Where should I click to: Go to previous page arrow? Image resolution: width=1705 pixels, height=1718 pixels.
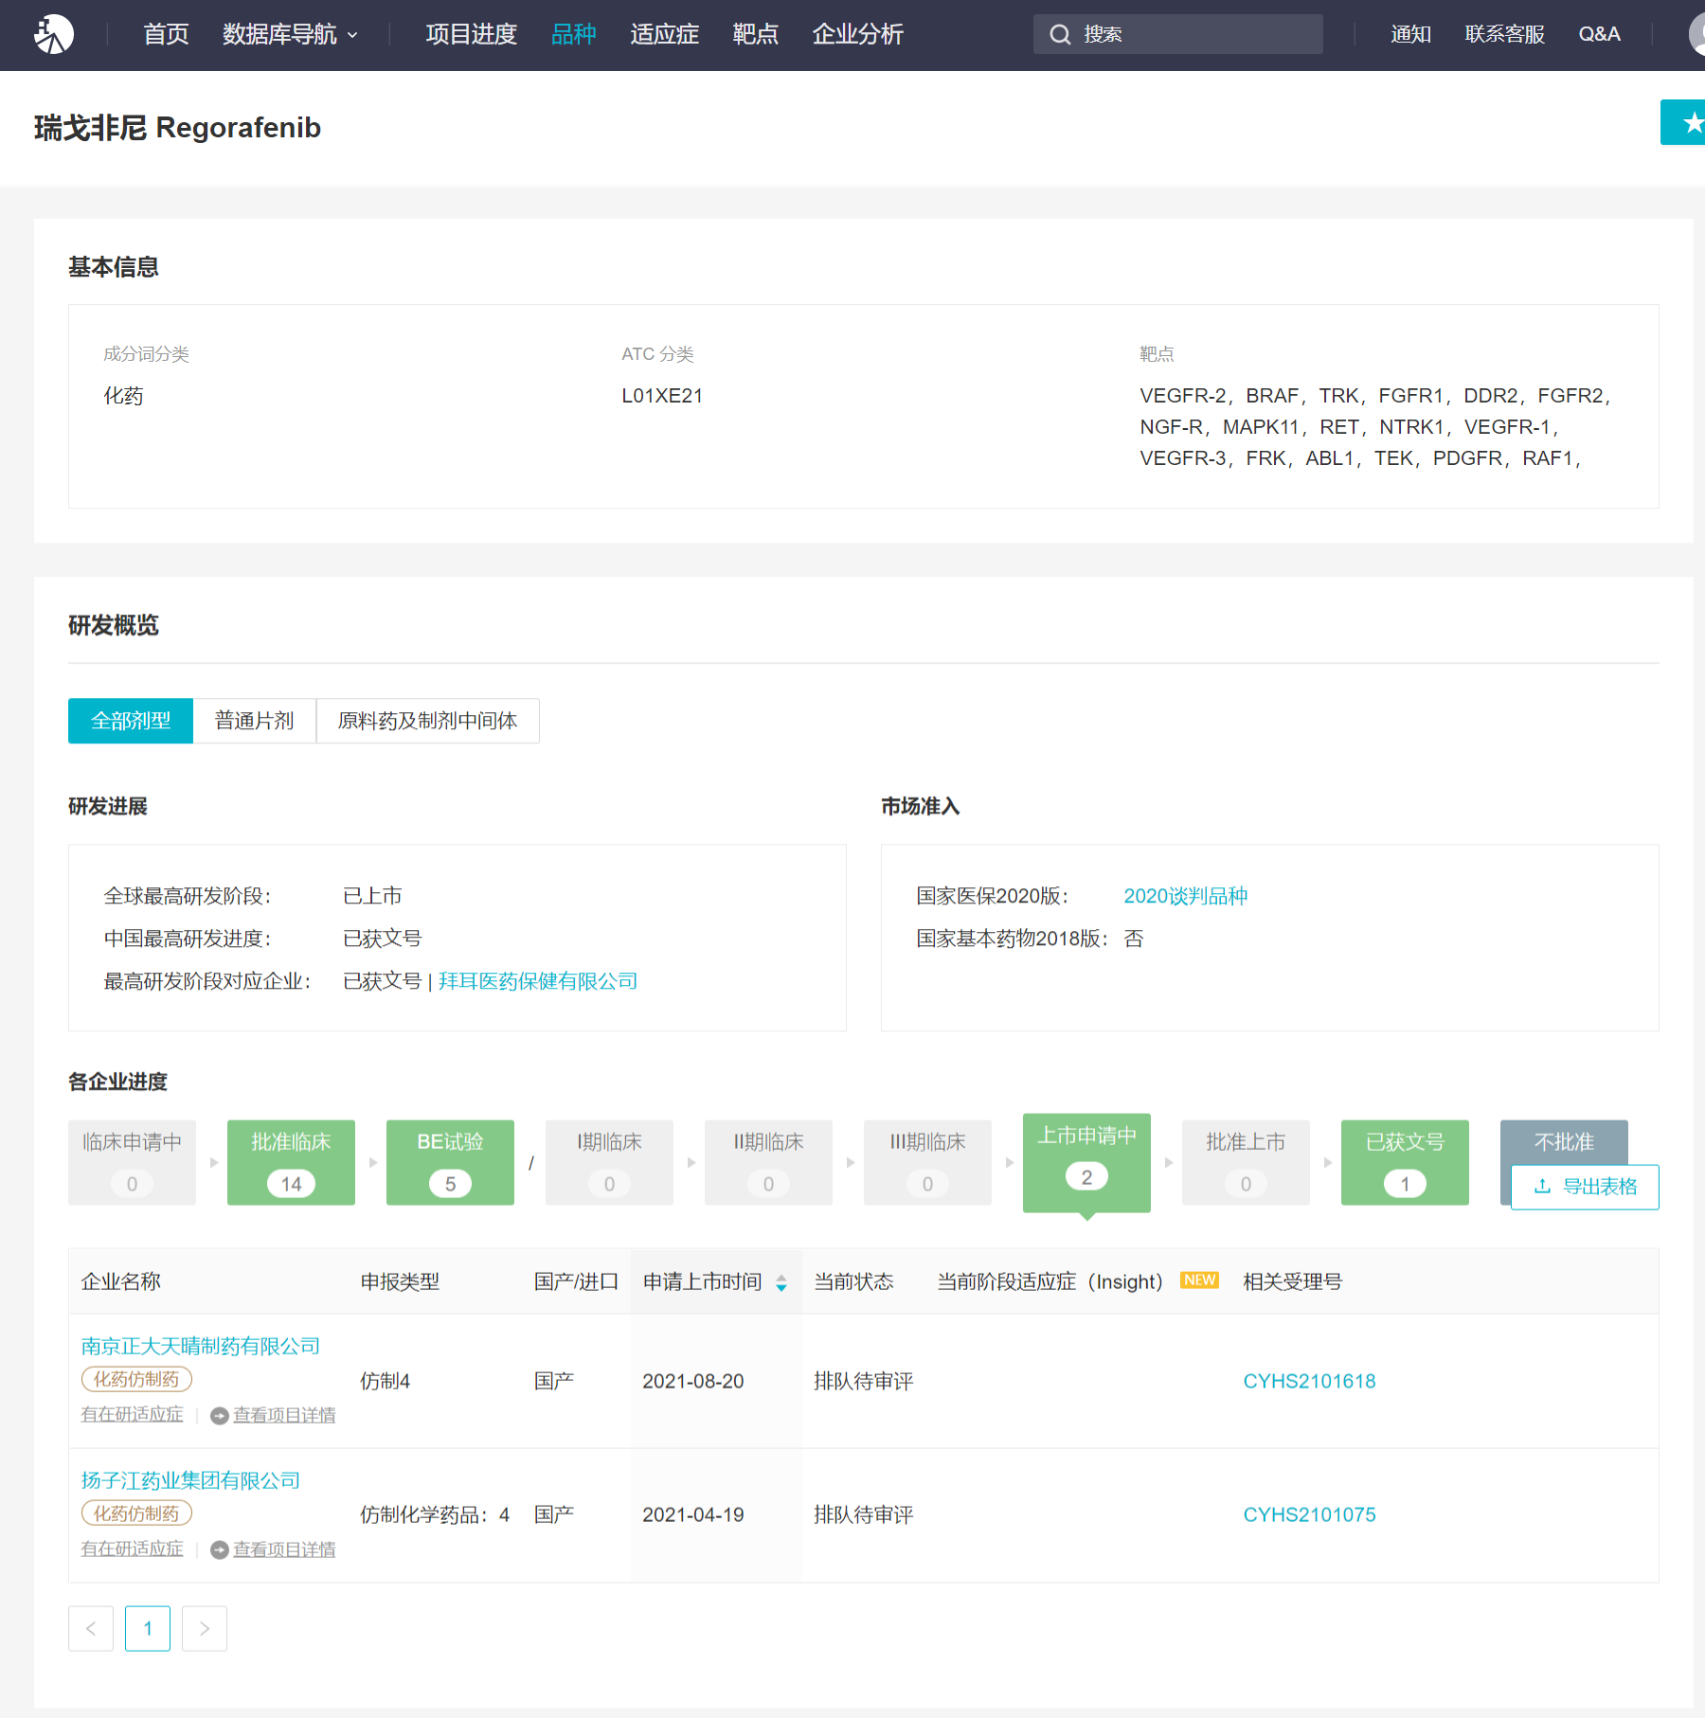pyautogui.click(x=91, y=1629)
